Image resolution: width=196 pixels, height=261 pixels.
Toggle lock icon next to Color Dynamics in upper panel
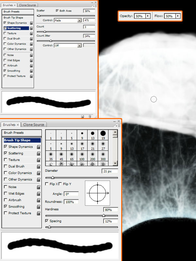click(x=31, y=44)
